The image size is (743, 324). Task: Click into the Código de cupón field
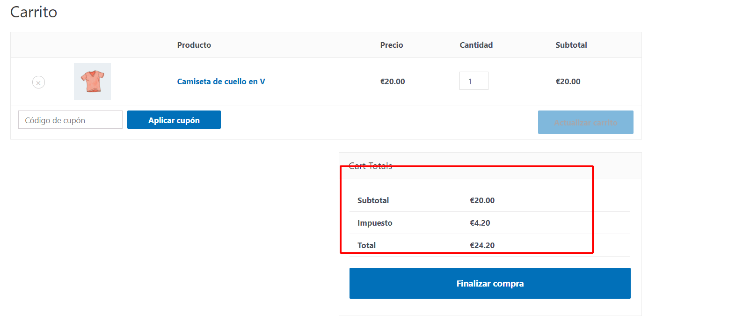click(70, 120)
